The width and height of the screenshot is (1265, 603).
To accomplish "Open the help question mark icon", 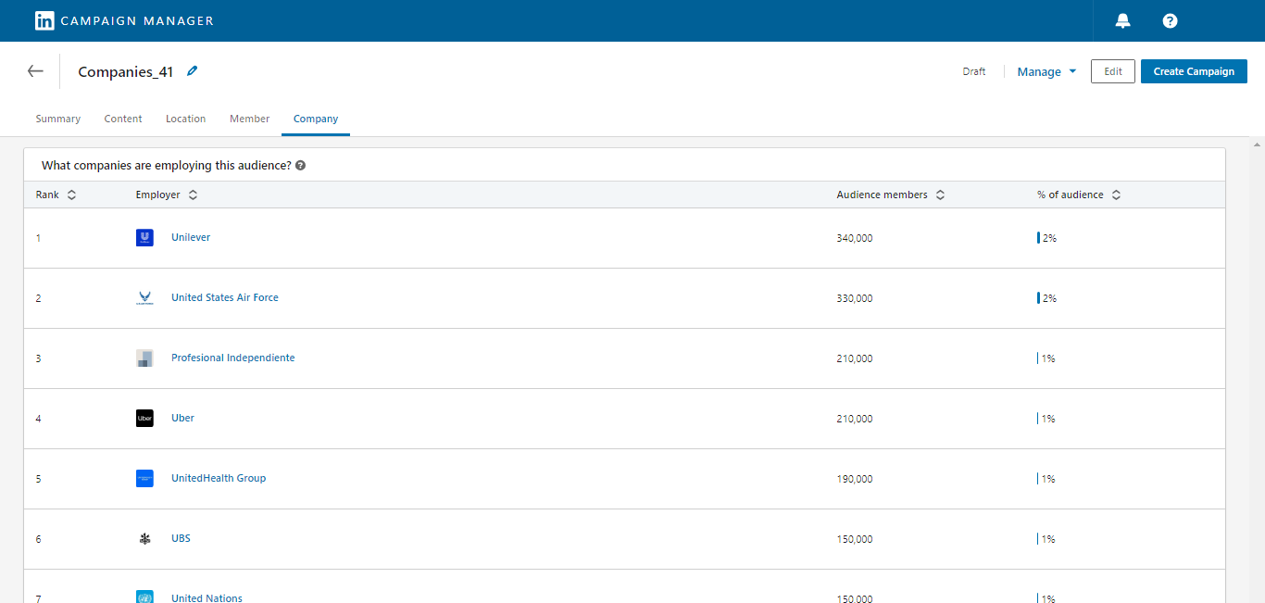I will click(1170, 20).
